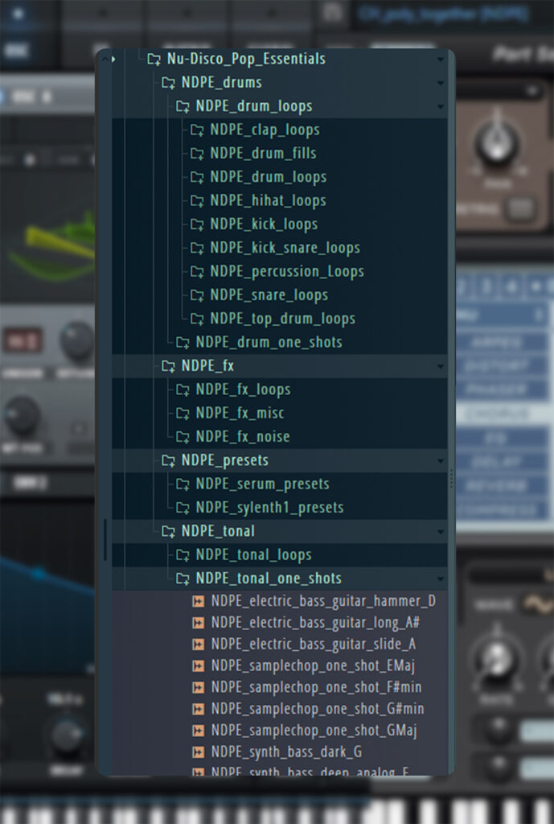554x824 pixels.
Task: Collapse the NDPE_presets folder arrow
Action: click(440, 461)
